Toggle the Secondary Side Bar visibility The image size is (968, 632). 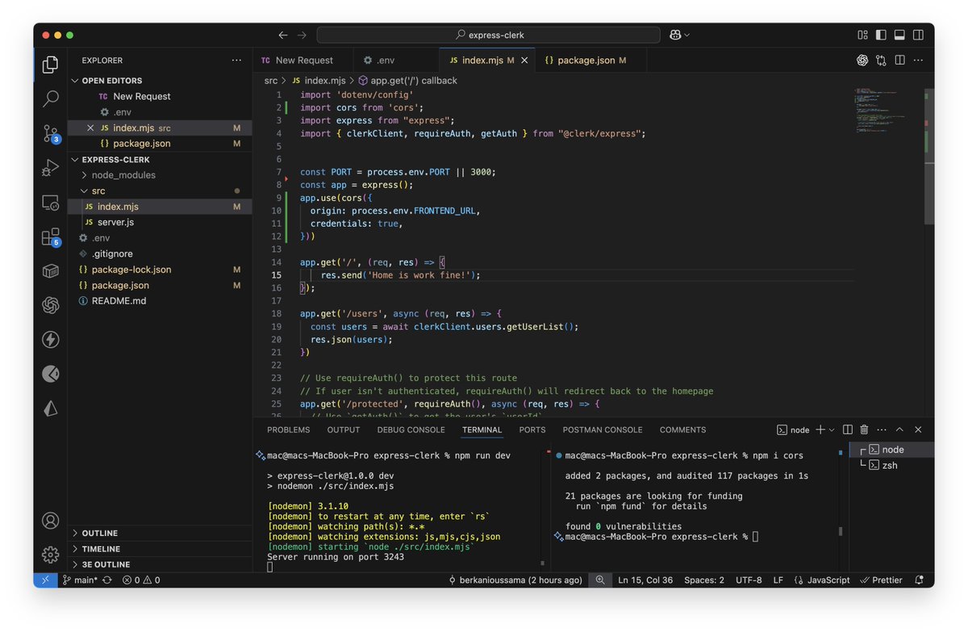918,35
